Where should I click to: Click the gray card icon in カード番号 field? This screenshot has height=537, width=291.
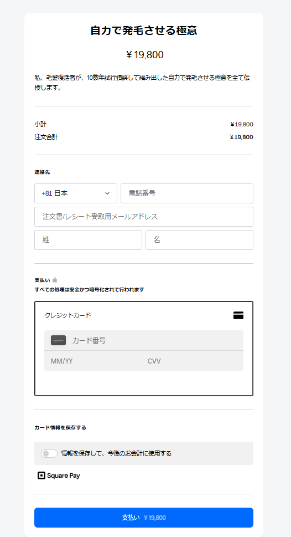[59, 340]
